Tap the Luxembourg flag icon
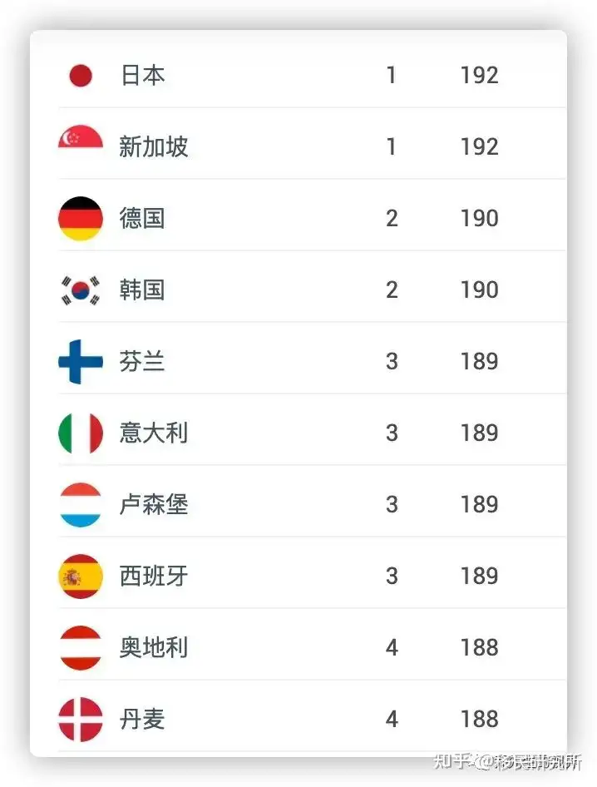This screenshot has width=597, height=787. point(81,505)
